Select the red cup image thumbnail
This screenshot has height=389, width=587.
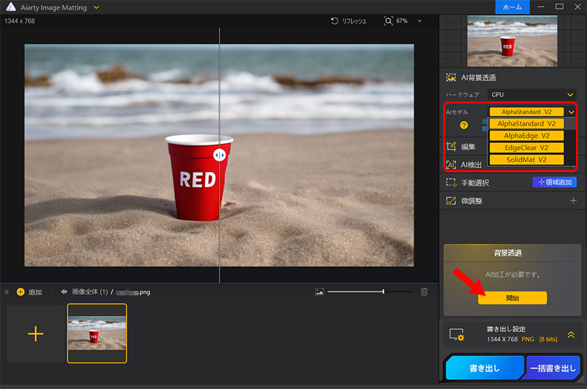click(x=97, y=333)
